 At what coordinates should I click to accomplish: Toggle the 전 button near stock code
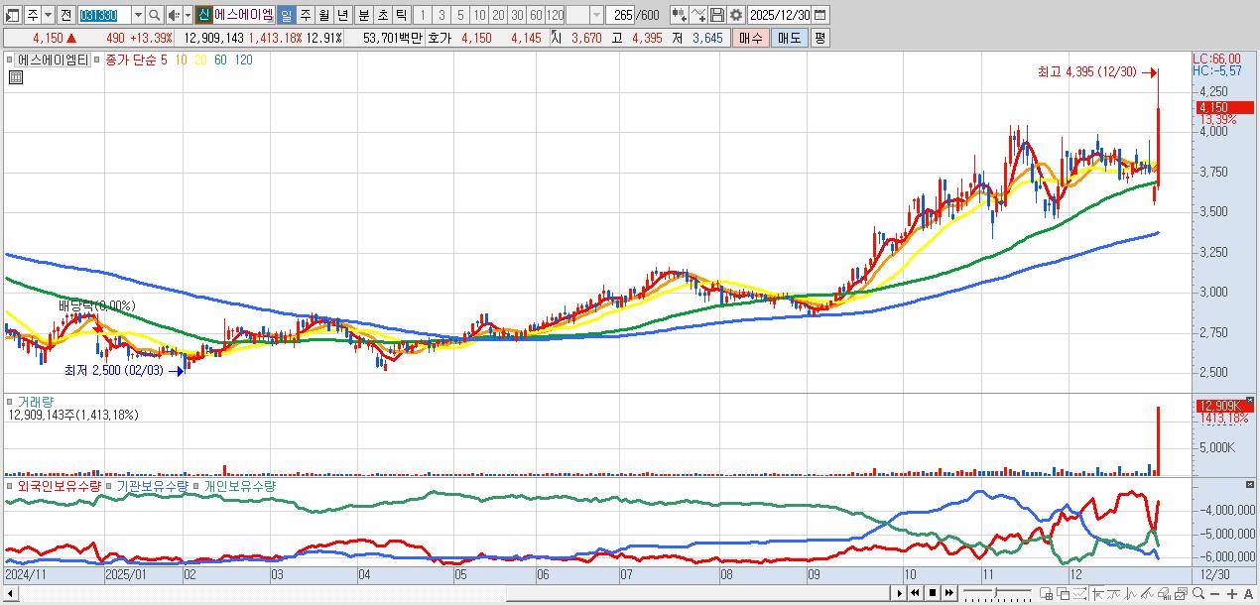pos(65,15)
